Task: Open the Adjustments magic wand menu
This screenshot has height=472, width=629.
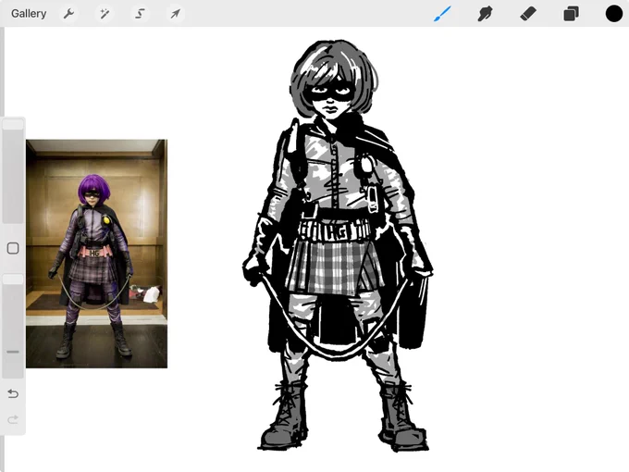Action: click(x=105, y=14)
